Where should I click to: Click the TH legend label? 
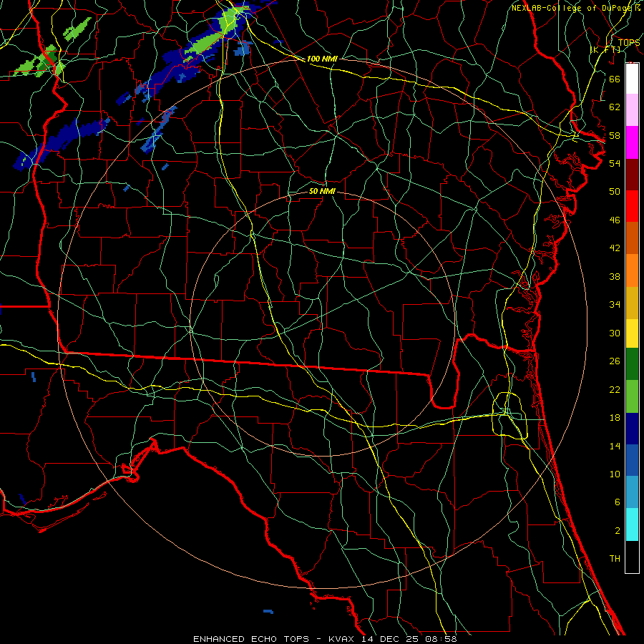click(x=615, y=559)
